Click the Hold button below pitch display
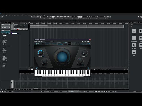 pyautogui.click(x=62, y=64)
